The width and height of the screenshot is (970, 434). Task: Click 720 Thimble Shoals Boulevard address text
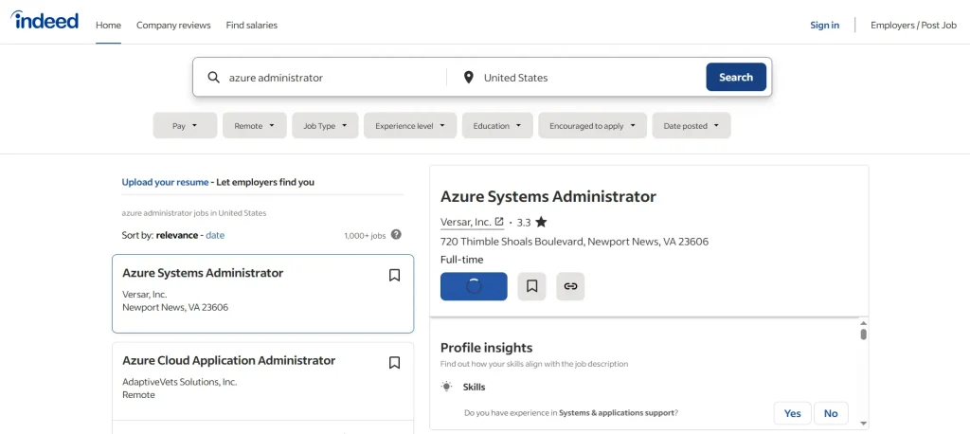(575, 242)
